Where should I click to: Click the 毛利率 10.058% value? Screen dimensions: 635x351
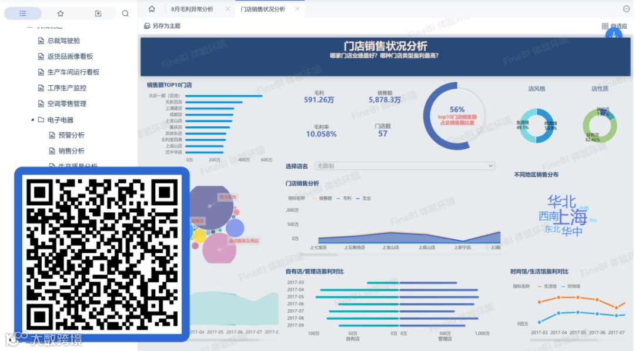[x=321, y=134]
